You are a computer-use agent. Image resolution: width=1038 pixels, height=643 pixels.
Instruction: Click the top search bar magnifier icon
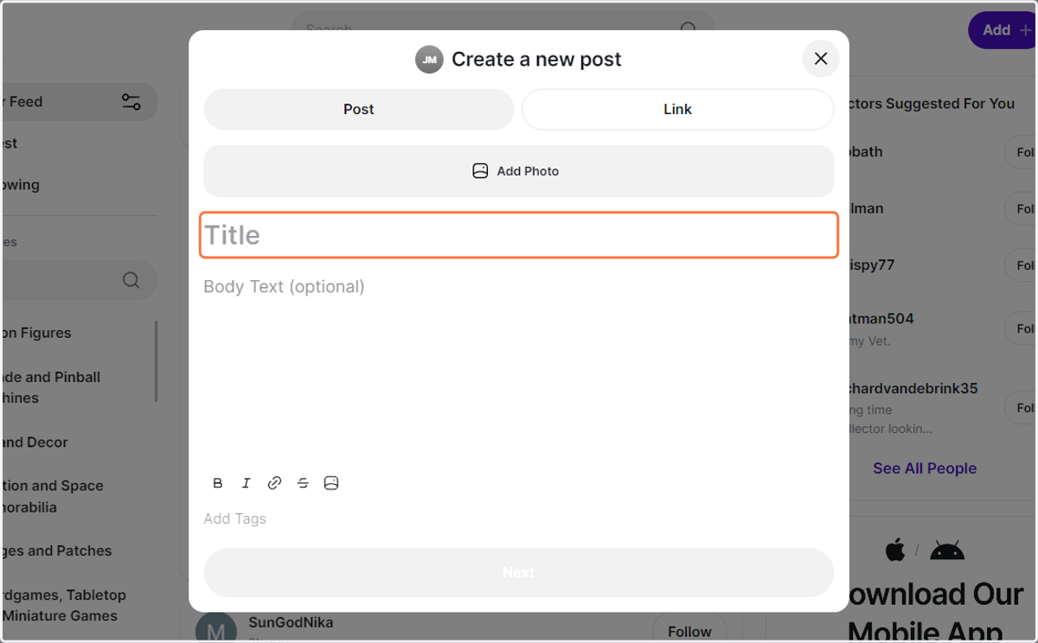click(689, 28)
